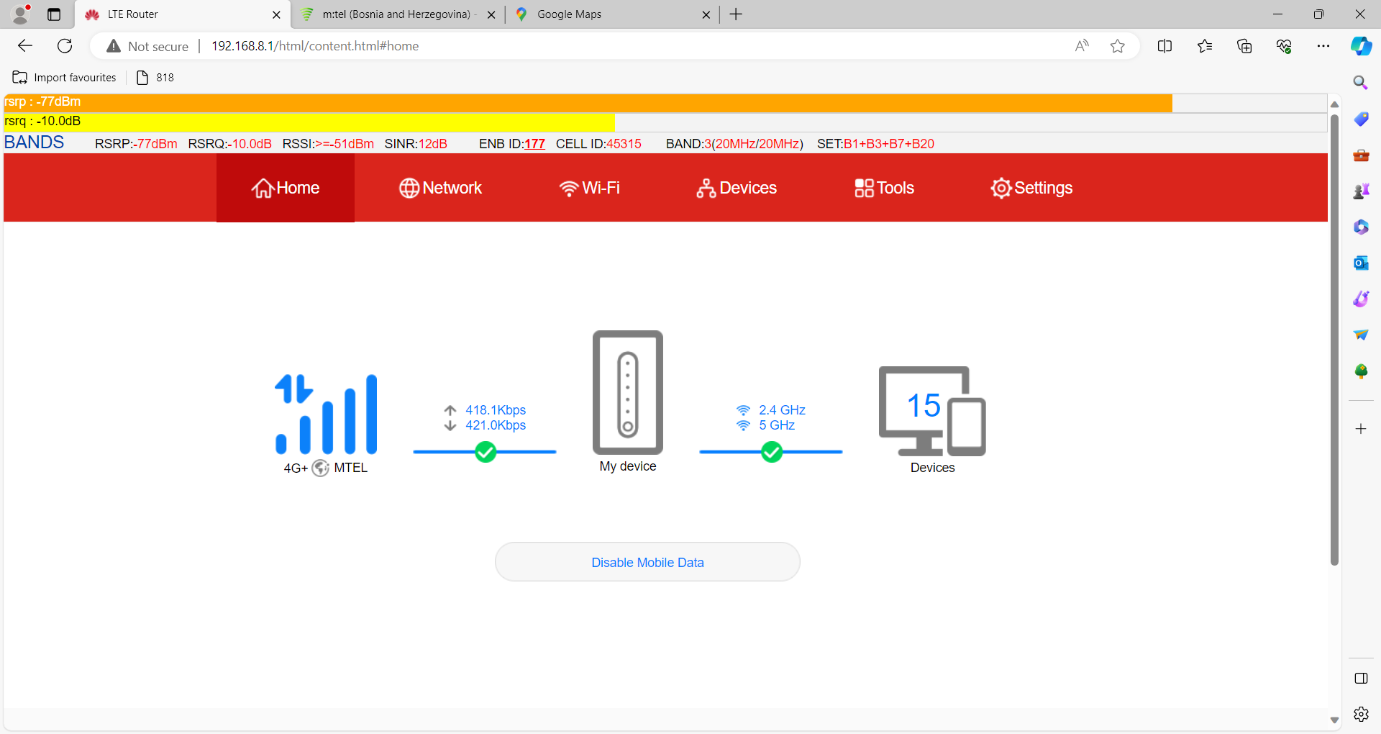Click the 418.1Kbps upload speed value
The width and height of the screenshot is (1381, 734).
tap(496, 410)
